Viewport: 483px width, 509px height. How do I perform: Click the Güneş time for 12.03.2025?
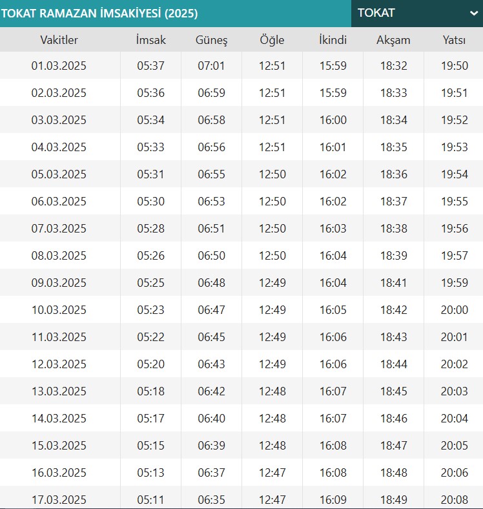(x=211, y=364)
